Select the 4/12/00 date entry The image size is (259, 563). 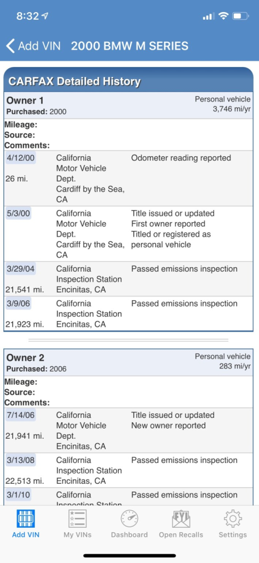21,158
